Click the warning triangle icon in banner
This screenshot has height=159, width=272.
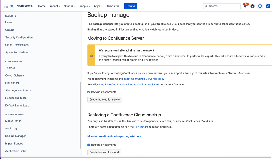(x=91, y=55)
